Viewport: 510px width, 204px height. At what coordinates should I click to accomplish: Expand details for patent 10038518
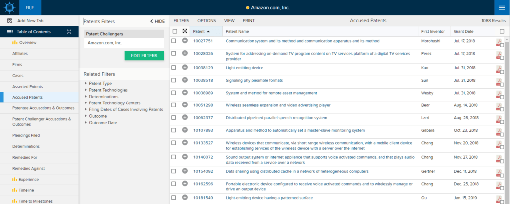185,80
